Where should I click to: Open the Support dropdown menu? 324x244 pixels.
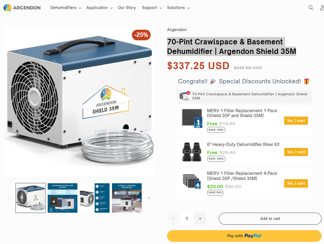(x=152, y=8)
